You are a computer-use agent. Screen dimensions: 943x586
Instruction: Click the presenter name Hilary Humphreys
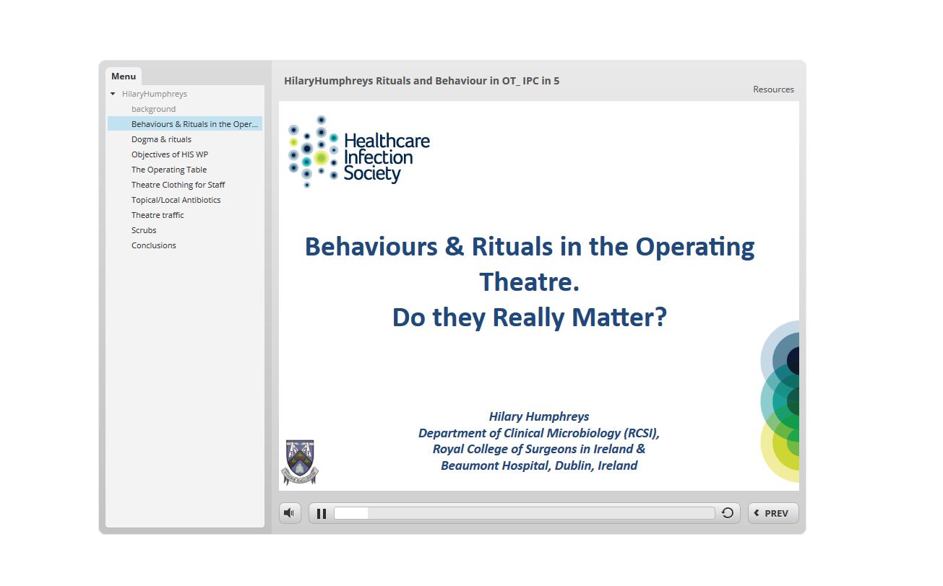(539, 416)
